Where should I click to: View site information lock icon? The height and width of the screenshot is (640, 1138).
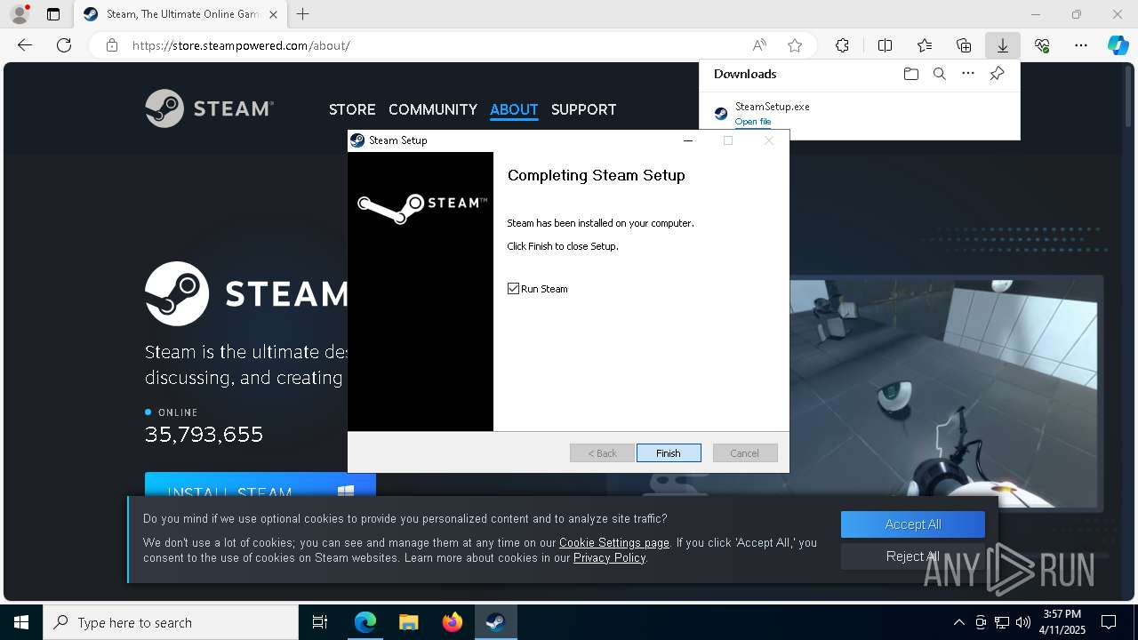point(112,45)
